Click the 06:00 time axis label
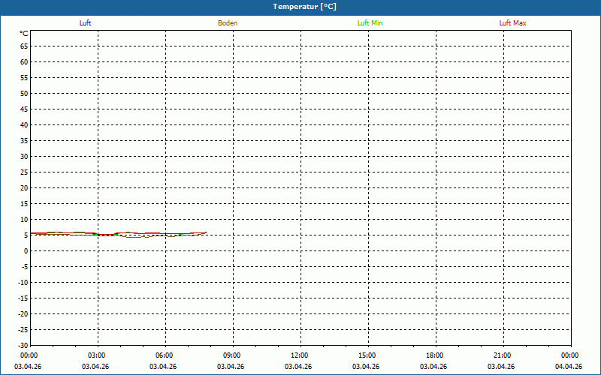The width and height of the screenshot is (601, 375). click(164, 355)
